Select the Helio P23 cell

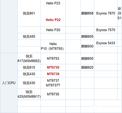tap(53, 3)
